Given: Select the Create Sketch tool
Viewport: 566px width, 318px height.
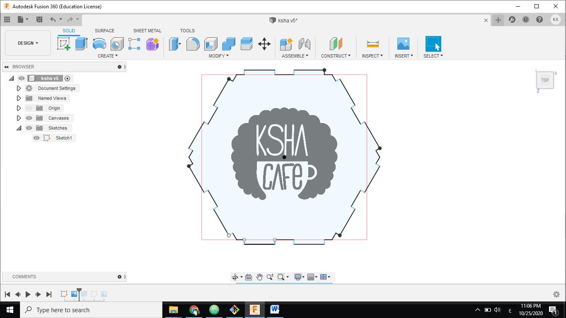Looking at the screenshot, I should pyautogui.click(x=64, y=43).
